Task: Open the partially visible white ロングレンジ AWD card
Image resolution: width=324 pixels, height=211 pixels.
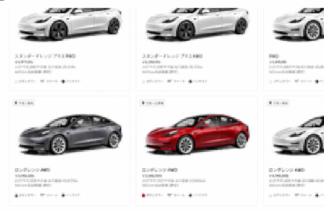Action: [294, 151]
